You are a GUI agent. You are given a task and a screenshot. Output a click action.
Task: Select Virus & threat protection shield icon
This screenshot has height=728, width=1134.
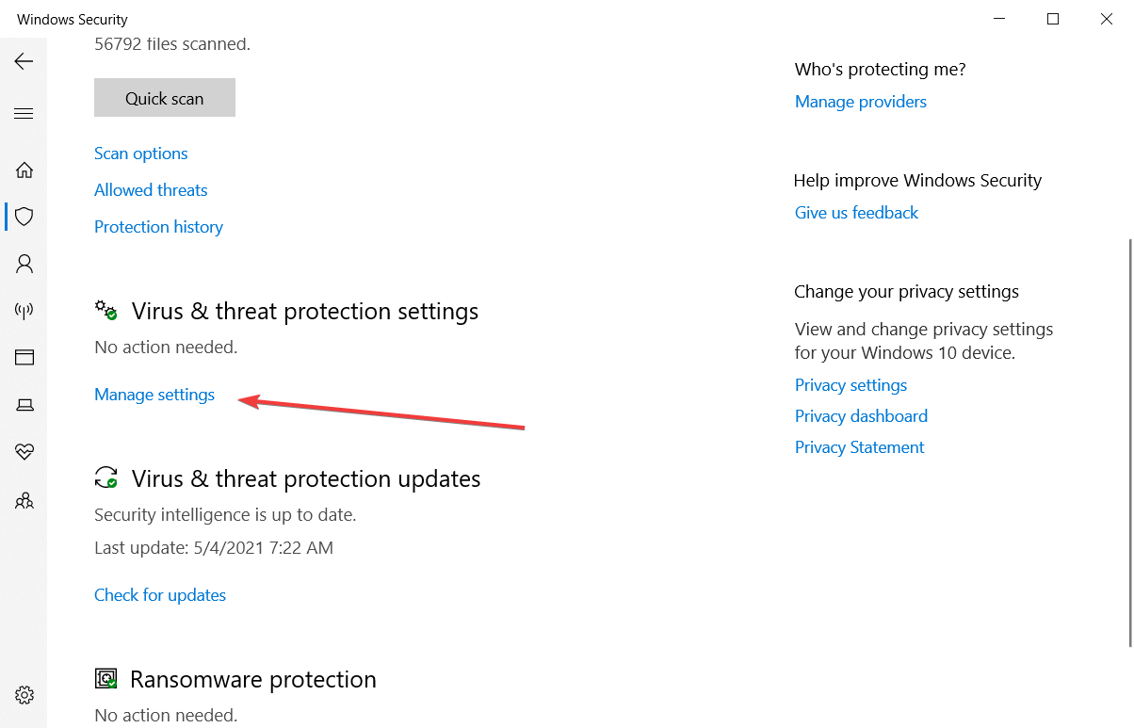(x=24, y=217)
